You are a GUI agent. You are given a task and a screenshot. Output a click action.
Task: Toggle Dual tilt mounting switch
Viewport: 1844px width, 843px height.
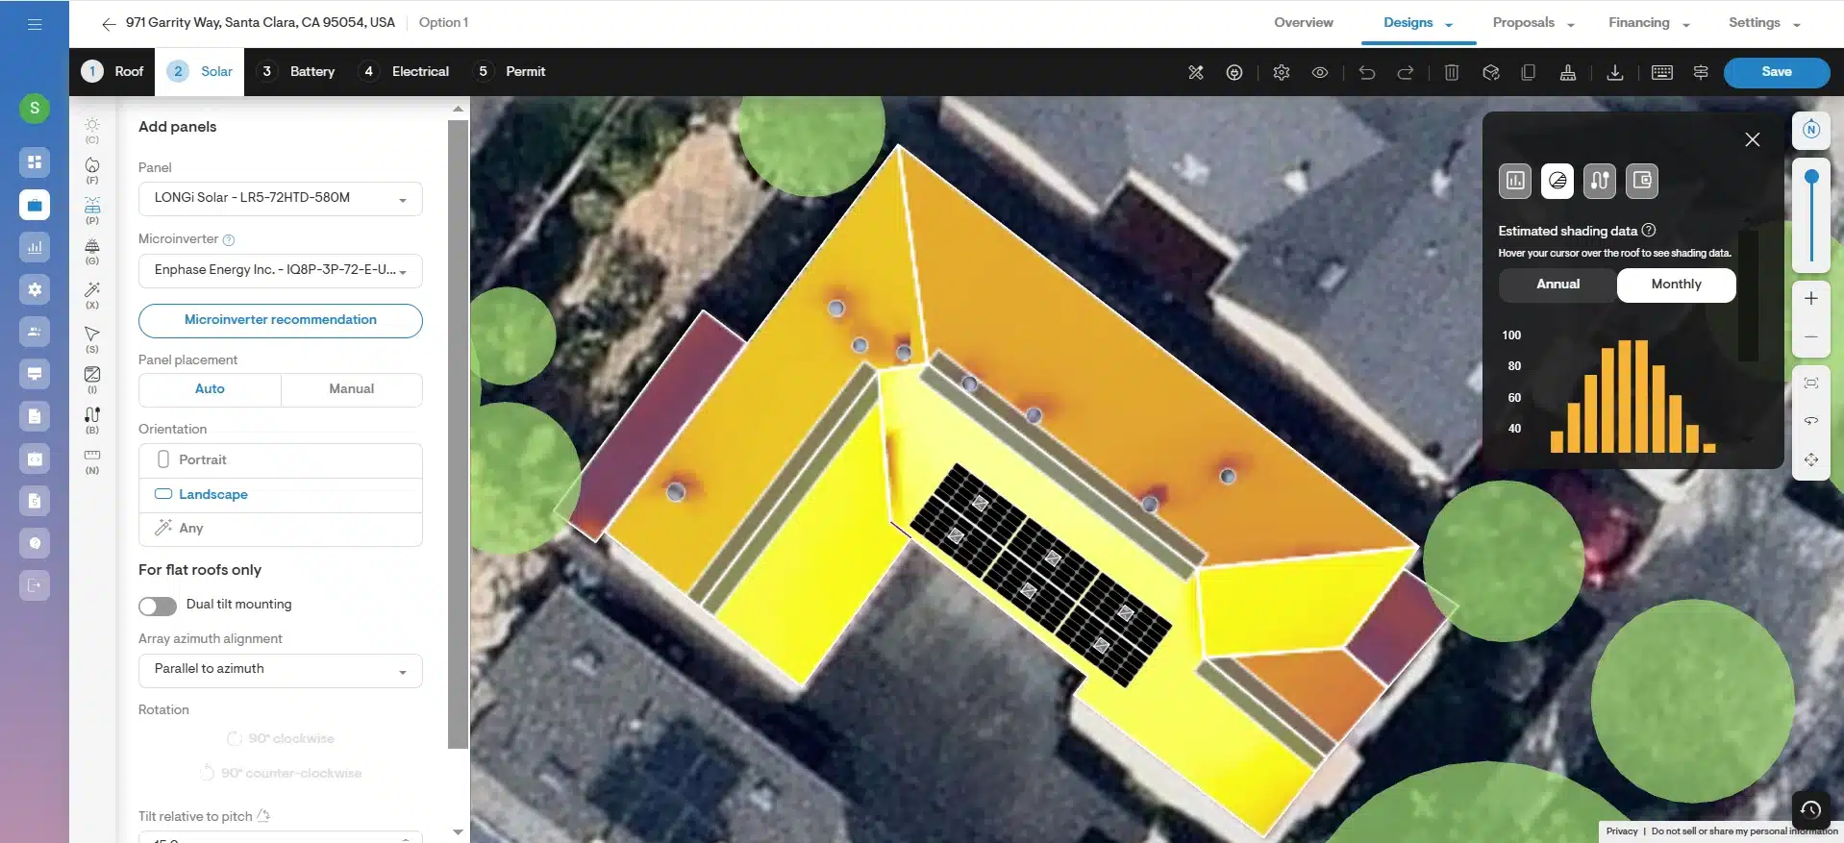tap(158, 606)
